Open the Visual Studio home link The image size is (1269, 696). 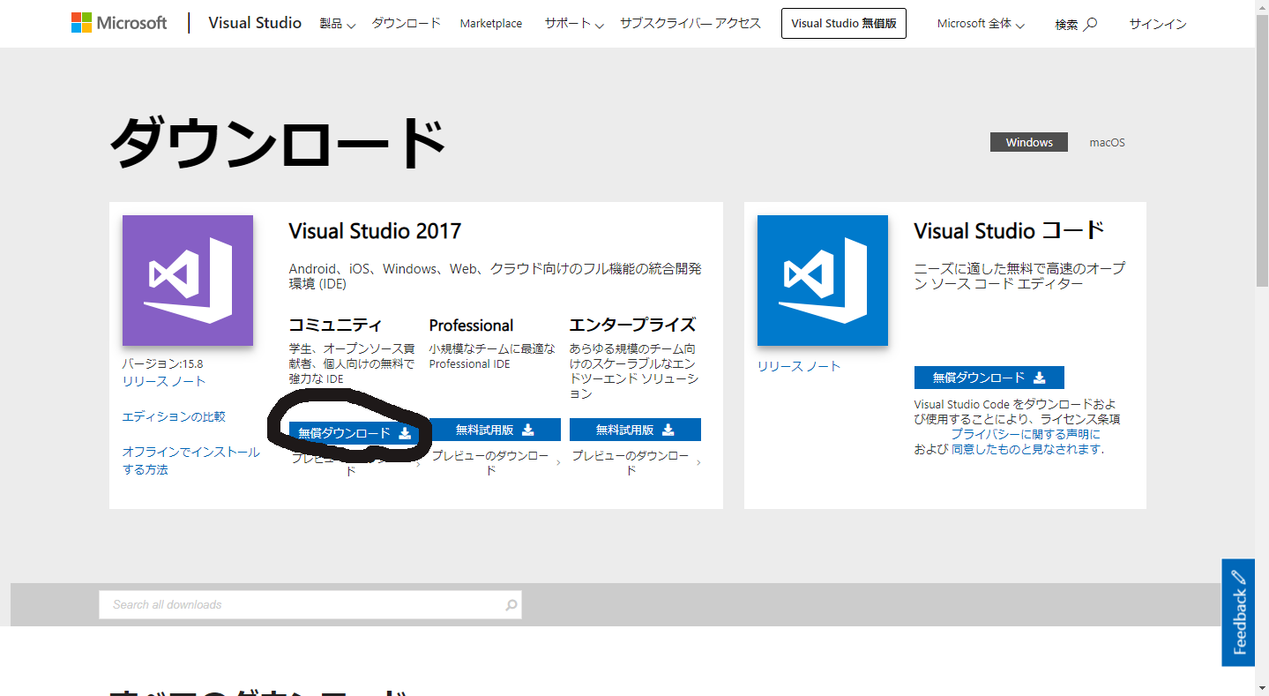[x=255, y=23]
